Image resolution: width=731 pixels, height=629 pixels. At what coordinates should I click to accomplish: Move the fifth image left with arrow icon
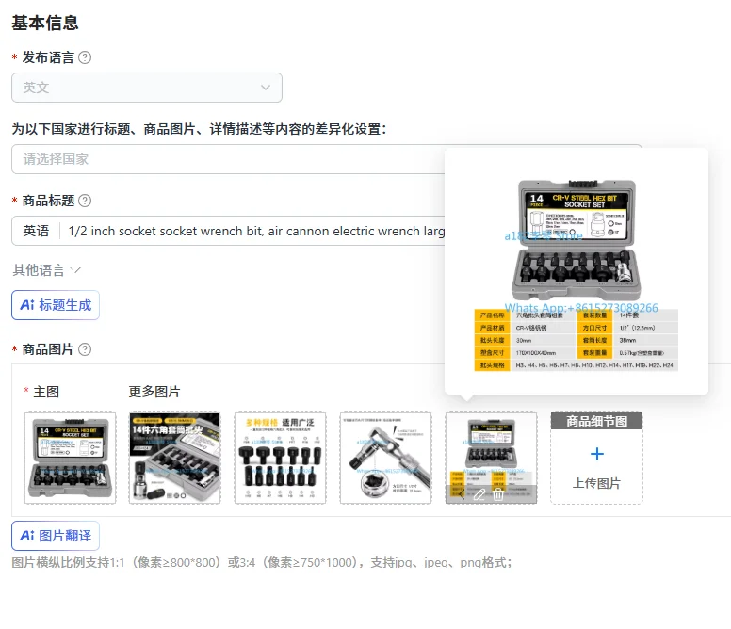[461, 494]
